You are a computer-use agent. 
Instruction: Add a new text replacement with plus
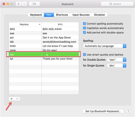[x=12, y=99]
